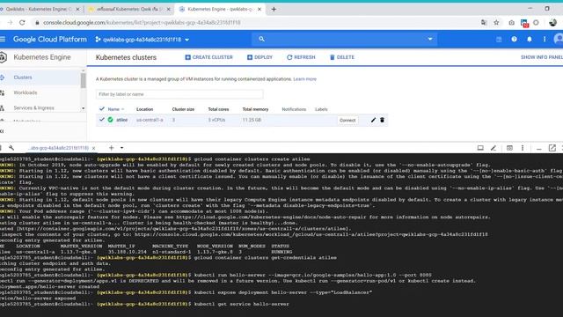Viewport: 563px width, 317px height.
Task: Expand the search bar dropdown arrow
Action: pos(430,39)
